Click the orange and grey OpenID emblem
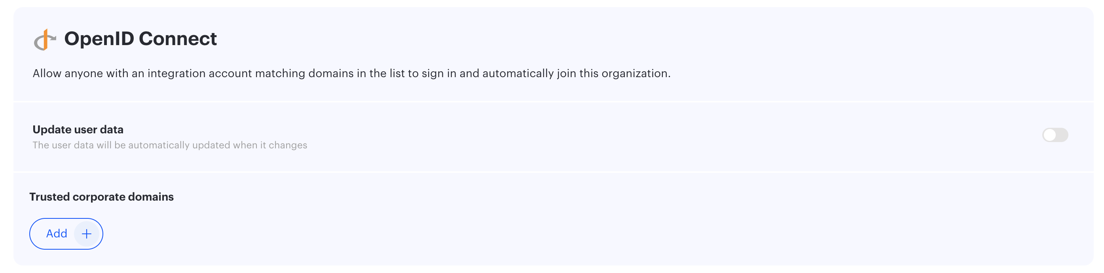Image resolution: width=1104 pixels, height=273 pixels. 45,40
